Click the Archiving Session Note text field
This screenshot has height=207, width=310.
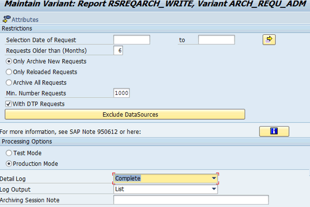pyautogui.click(x=191, y=200)
